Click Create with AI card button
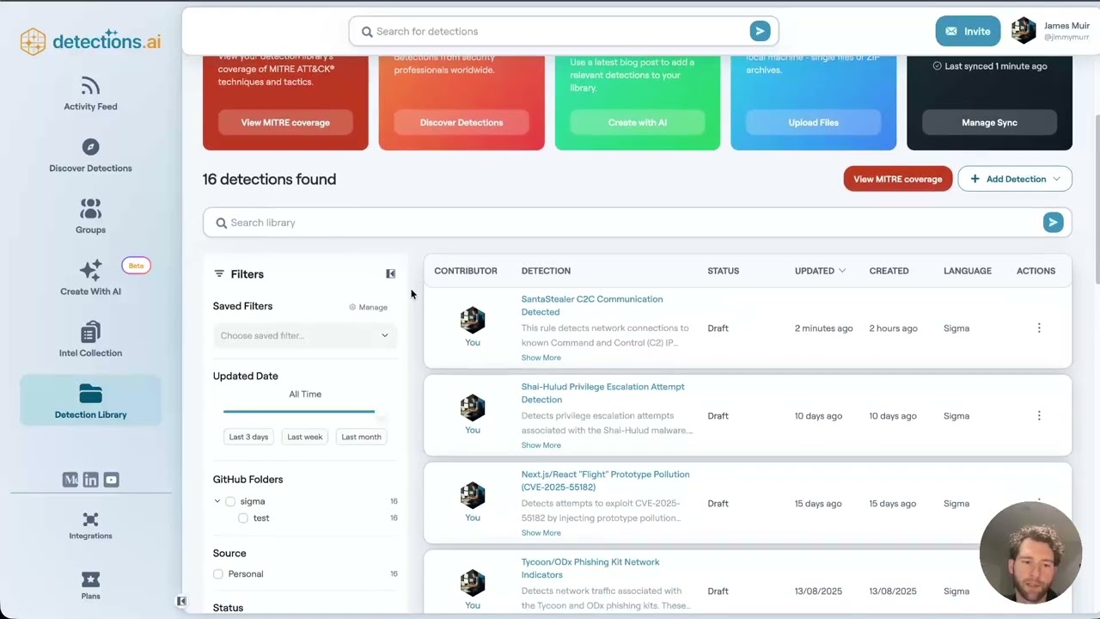Image resolution: width=1100 pixels, height=619 pixels. (638, 122)
